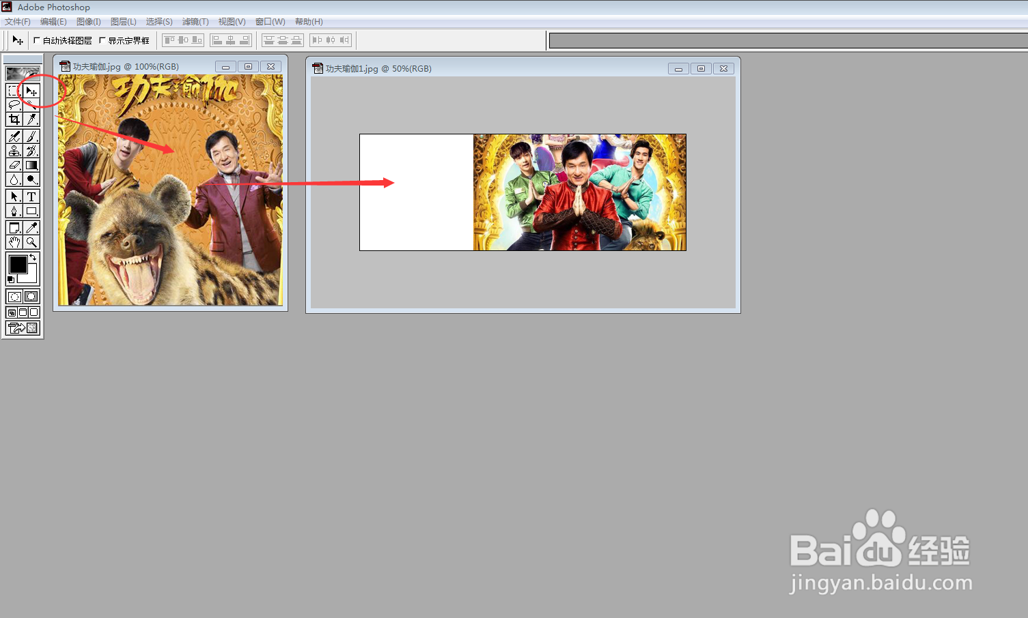Open the 编辑(E) menu
This screenshot has width=1028, height=618.
[53, 22]
